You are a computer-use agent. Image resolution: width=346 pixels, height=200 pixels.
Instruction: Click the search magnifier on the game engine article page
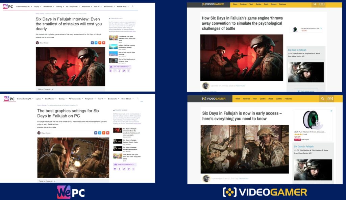coord(315,4)
